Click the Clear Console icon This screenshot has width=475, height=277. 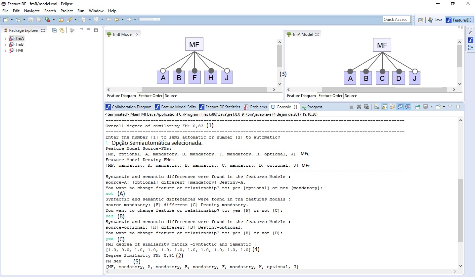(x=377, y=107)
